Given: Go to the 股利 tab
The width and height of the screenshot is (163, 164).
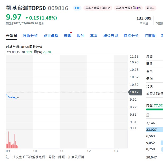Looking at the screenshot, I should pyautogui.click(x=81, y=36).
